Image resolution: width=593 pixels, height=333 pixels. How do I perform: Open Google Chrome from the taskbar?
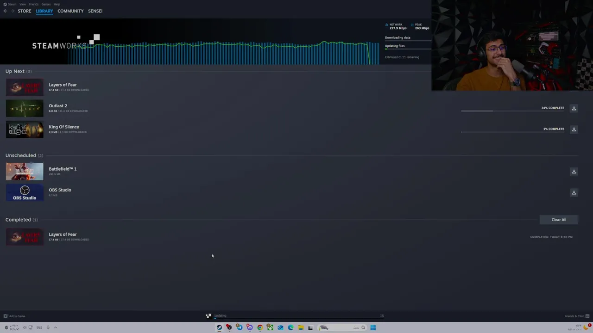click(260, 327)
